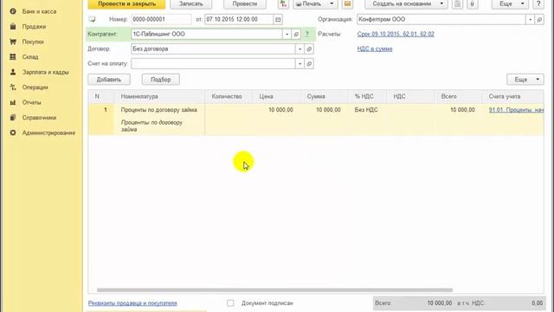Click the Количество column header
Screen dimensions: 554x312
(x=227, y=96)
